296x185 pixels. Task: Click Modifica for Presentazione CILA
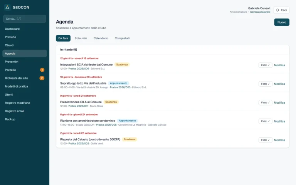tap(279, 103)
